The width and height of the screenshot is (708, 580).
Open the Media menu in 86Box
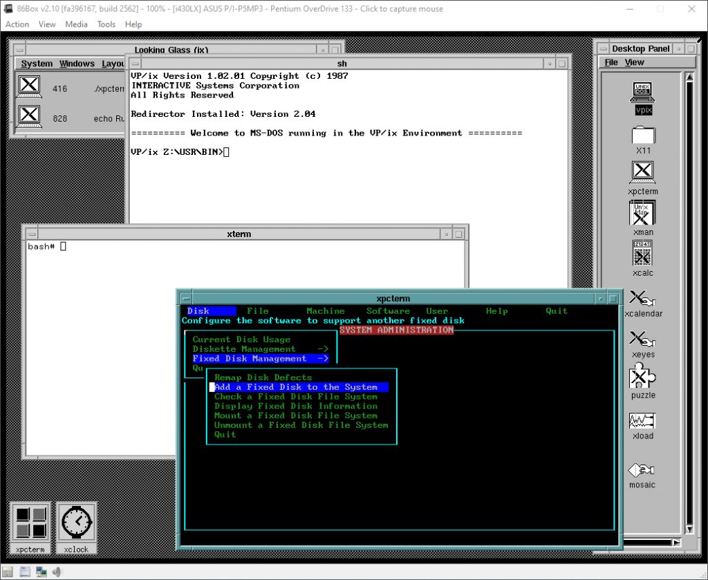point(76,24)
